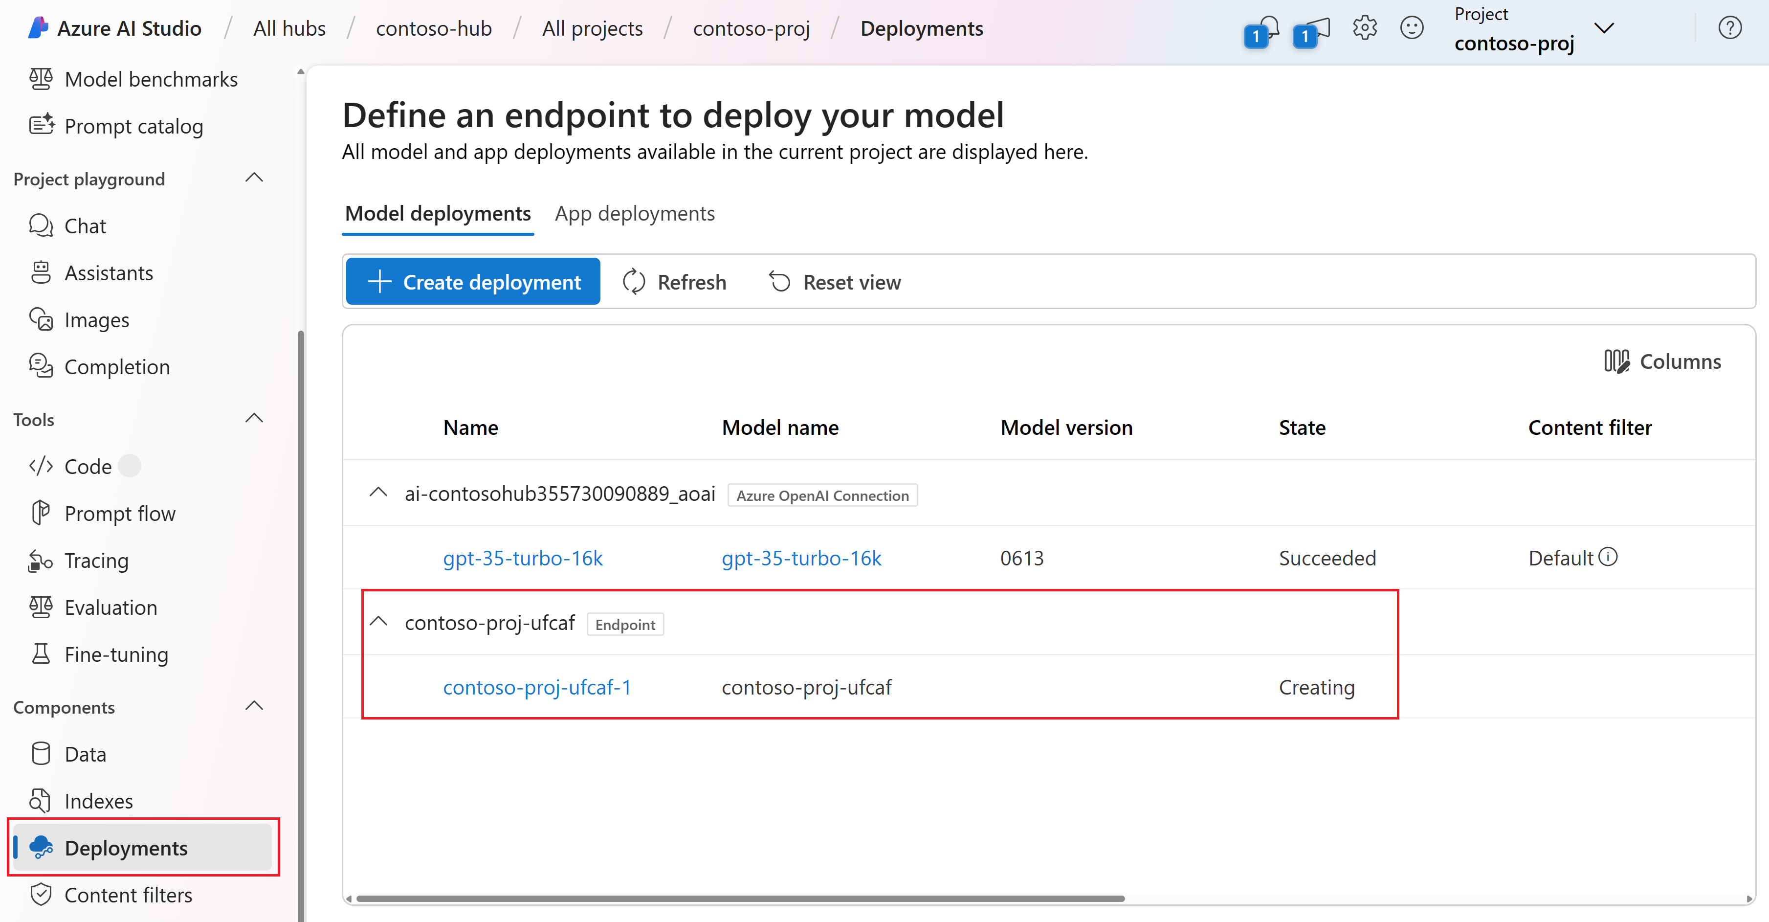The height and width of the screenshot is (922, 1769).
Task: Collapse the Tools section
Action: click(x=254, y=418)
